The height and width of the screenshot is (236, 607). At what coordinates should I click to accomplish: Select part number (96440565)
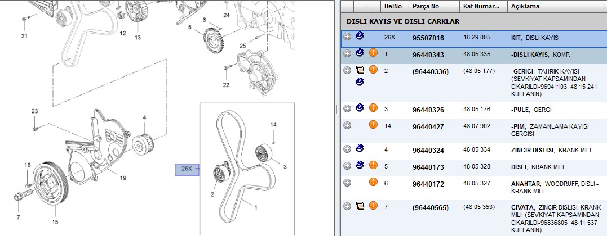[x=431, y=208]
